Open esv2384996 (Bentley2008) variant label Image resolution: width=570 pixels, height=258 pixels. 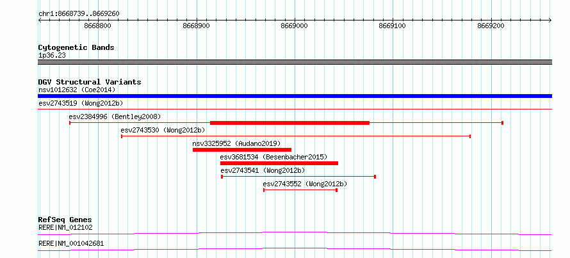pyautogui.click(x=115, y=117)
